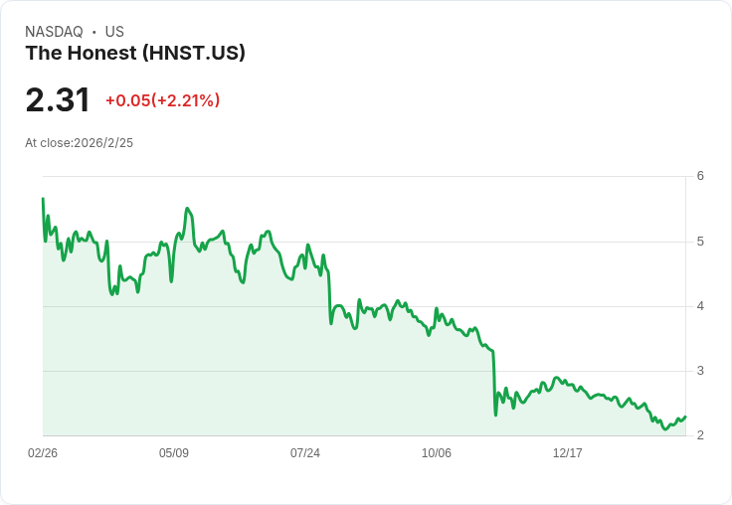The height and width of the screenshot is (505, 732).
Task: Select the 10/06 date axis label
Action: point(436,452)
